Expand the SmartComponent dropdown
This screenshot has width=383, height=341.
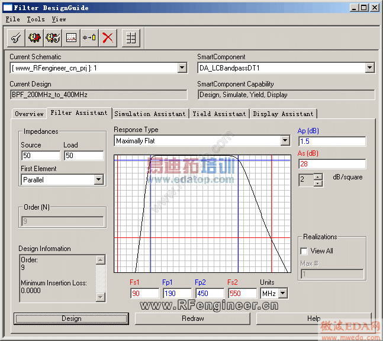point(369,67)
